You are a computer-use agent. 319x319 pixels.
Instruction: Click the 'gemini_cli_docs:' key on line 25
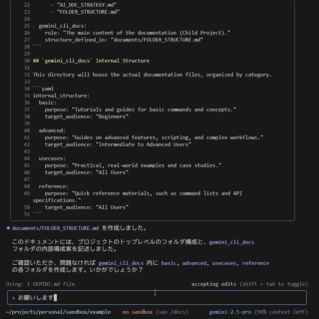point(63,26)
